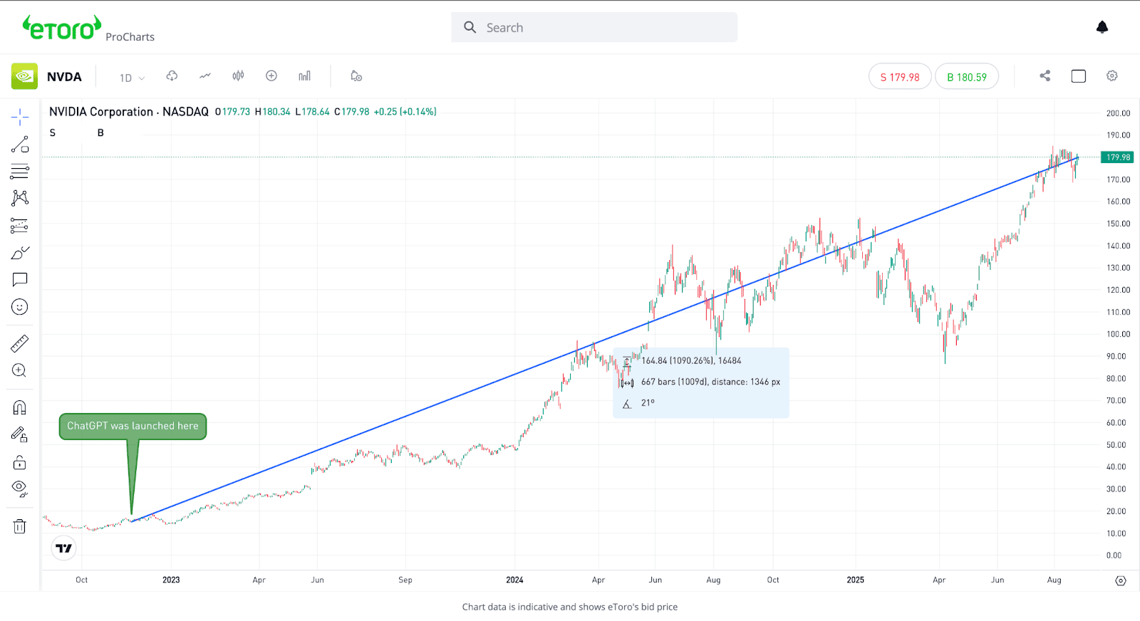
Task: Toggle fullscreen layout square icon
Action: 1079,76
